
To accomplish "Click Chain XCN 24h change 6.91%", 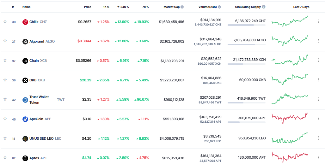I will click(123, 61).
